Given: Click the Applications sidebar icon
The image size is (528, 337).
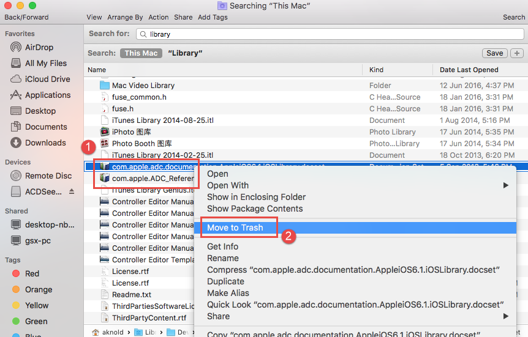Looking at the screenshot, I should (x=15, y=95).
